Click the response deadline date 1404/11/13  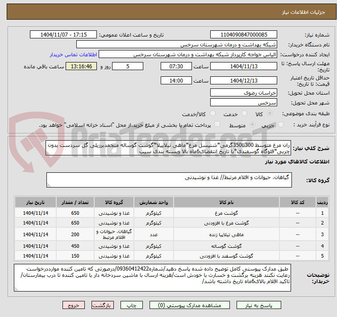click(244, 66)
